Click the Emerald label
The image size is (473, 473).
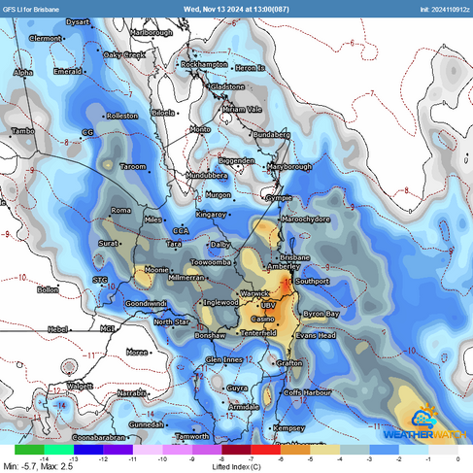click(68, 71)
